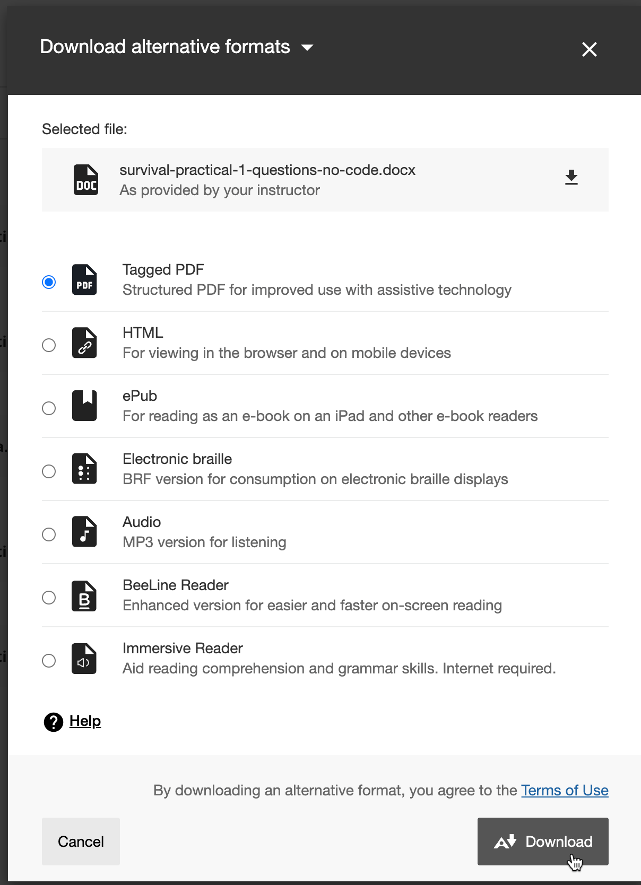Click the Immersive Reader speaker icon
The width and height of the screenshot is (641, 885).
pos(84,659)
